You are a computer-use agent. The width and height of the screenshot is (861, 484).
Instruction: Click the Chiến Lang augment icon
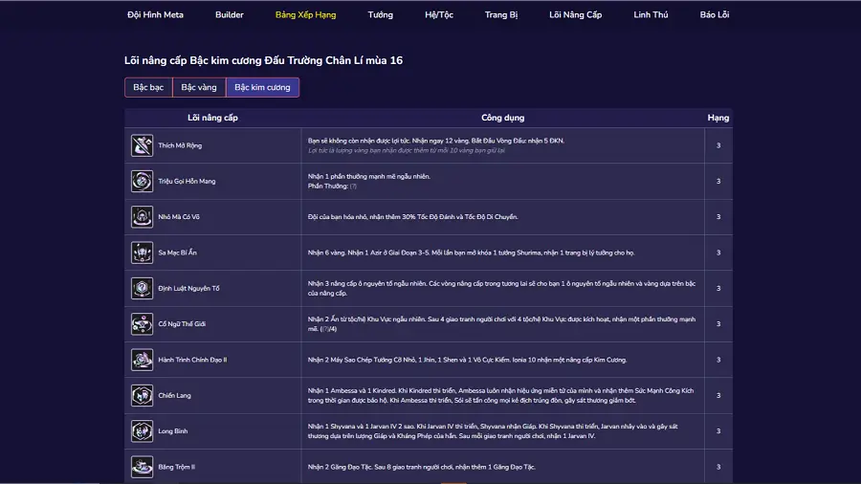click(142, 395)
